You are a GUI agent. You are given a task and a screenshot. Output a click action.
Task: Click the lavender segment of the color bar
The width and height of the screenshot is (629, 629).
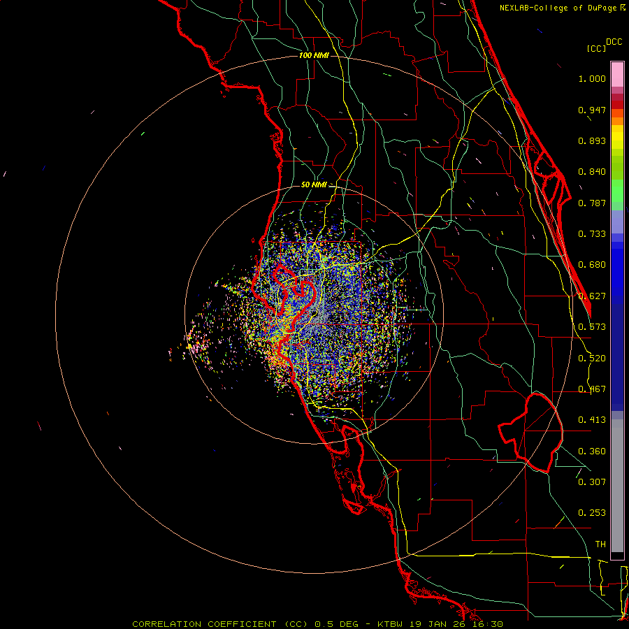pyautogui.click(x=617, y=222)
